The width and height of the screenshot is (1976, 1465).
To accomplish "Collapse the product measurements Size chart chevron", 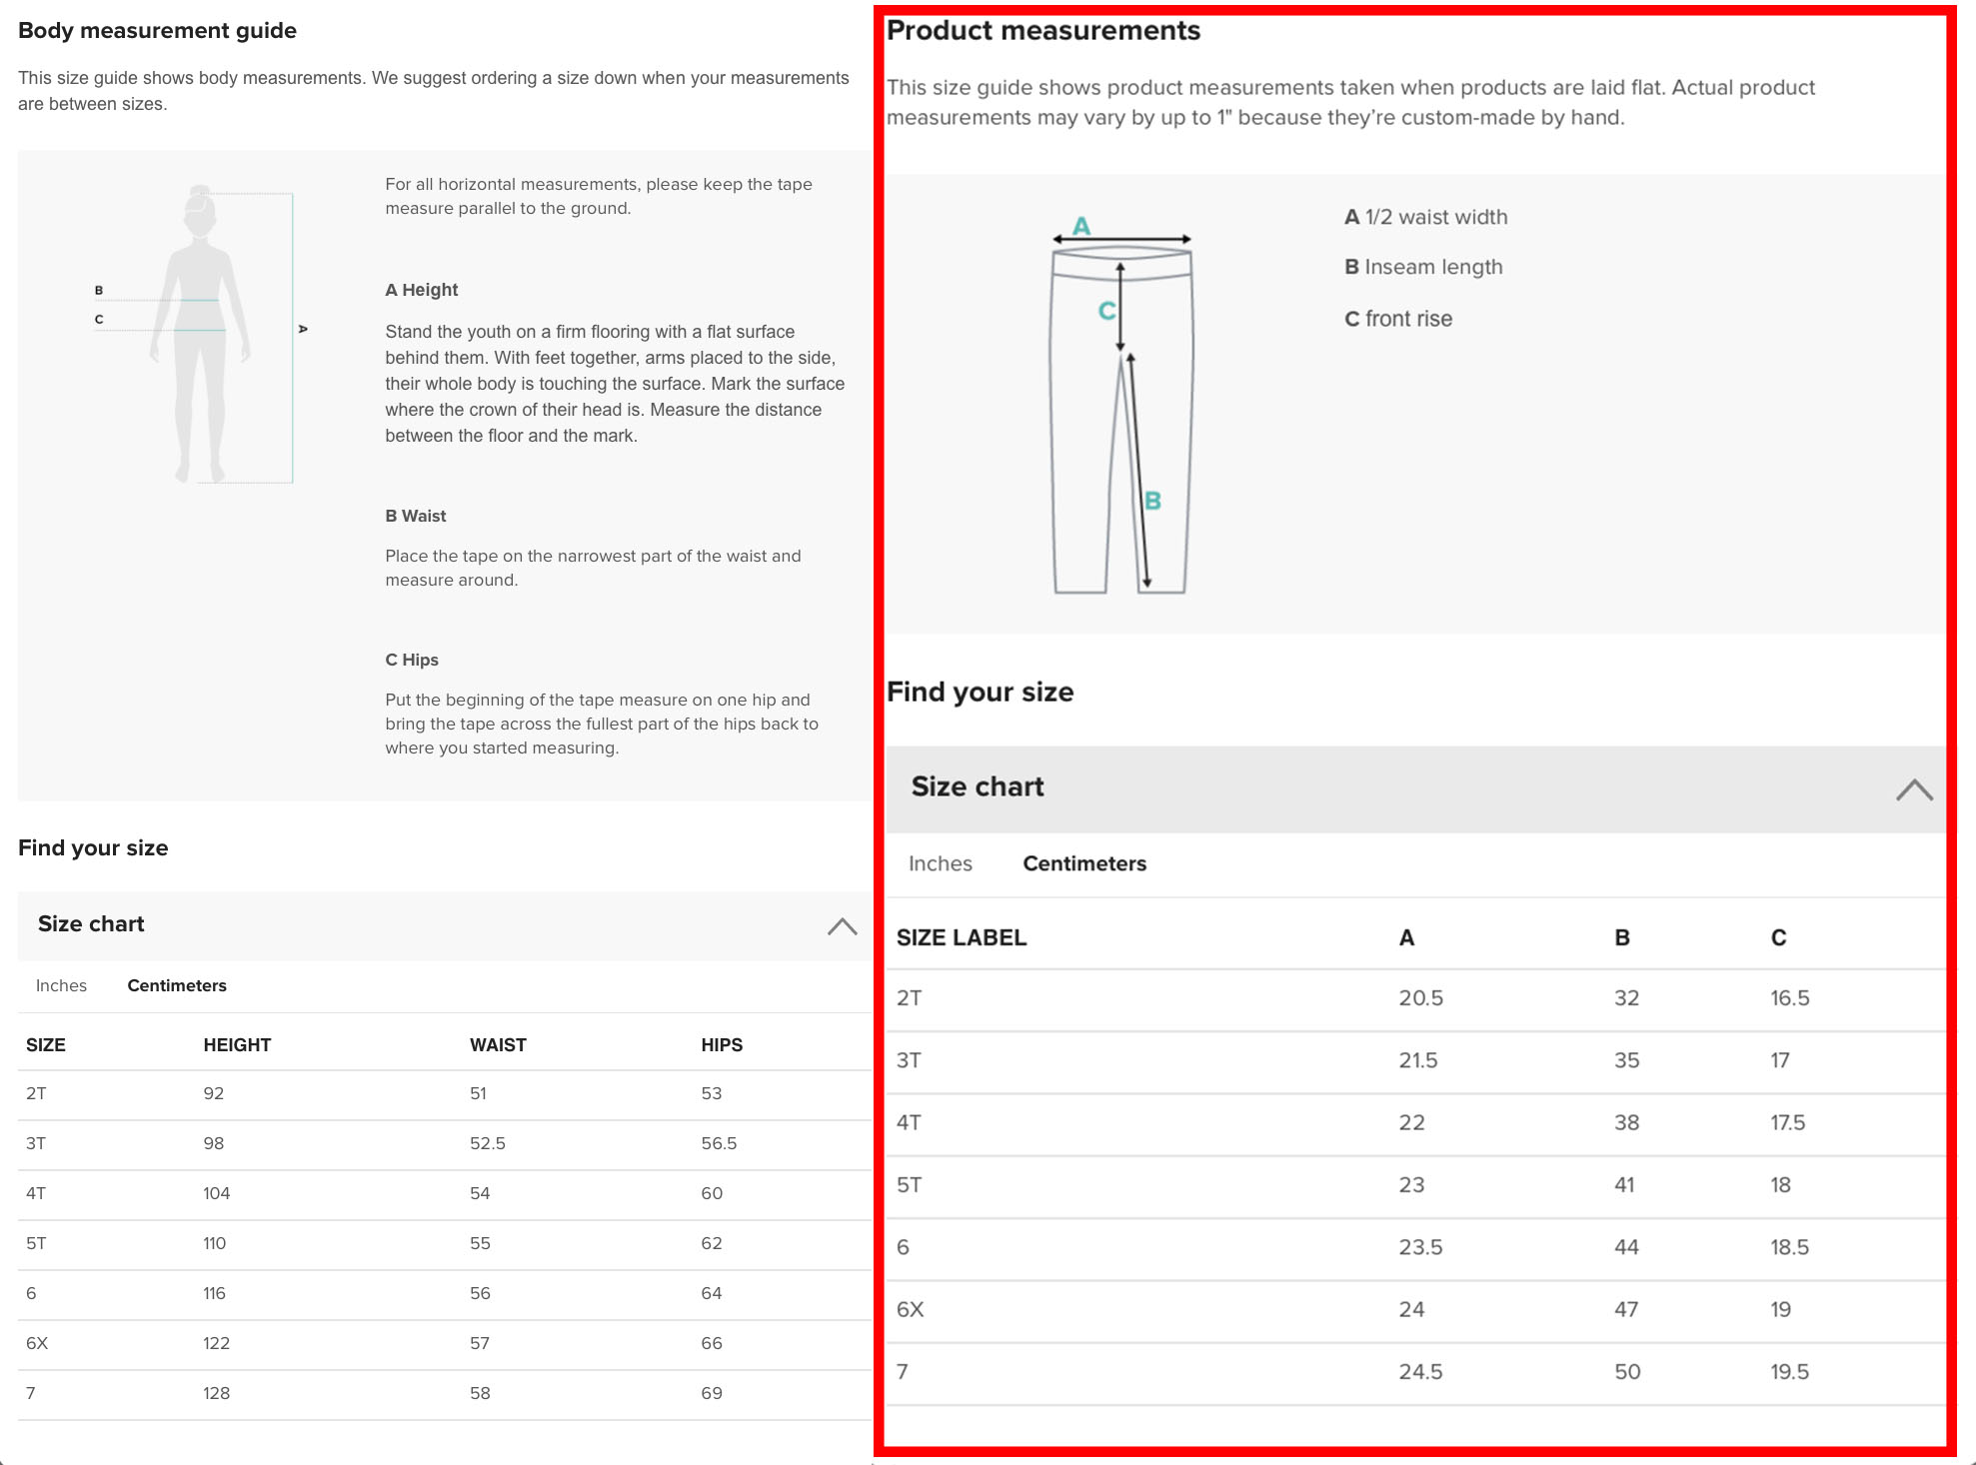I will click(x=1913, y=790).
